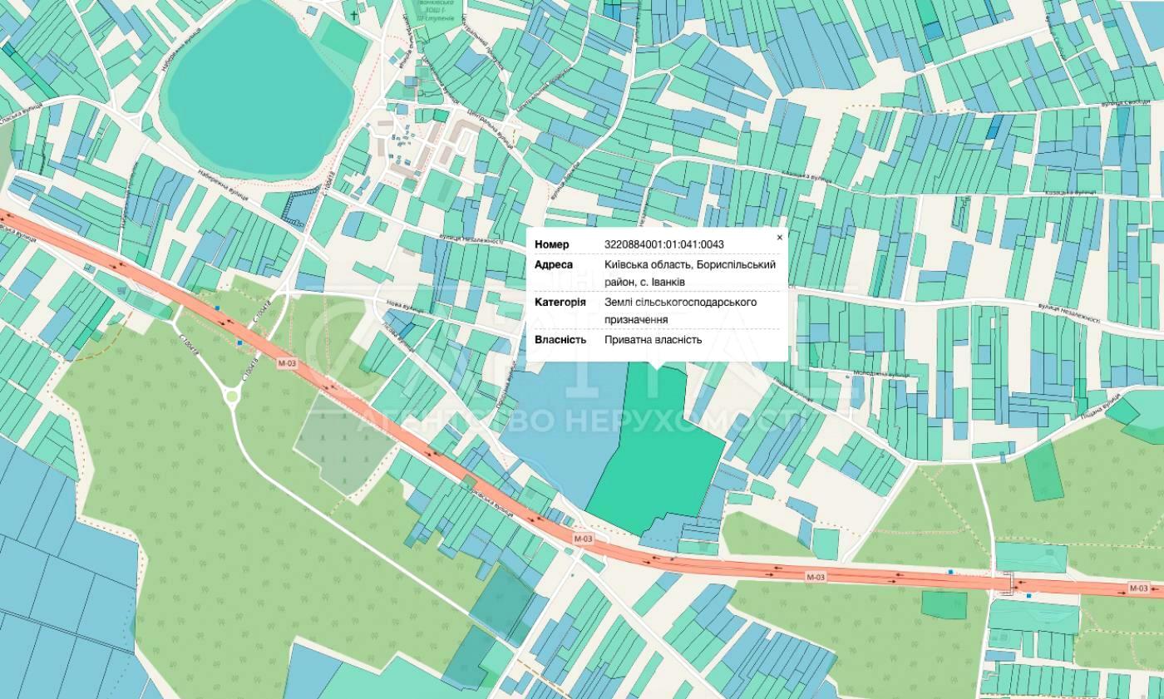Click the popup address text mentioning Іванків
Viewport: 1164px width, 699px height.
coord(689,273)
